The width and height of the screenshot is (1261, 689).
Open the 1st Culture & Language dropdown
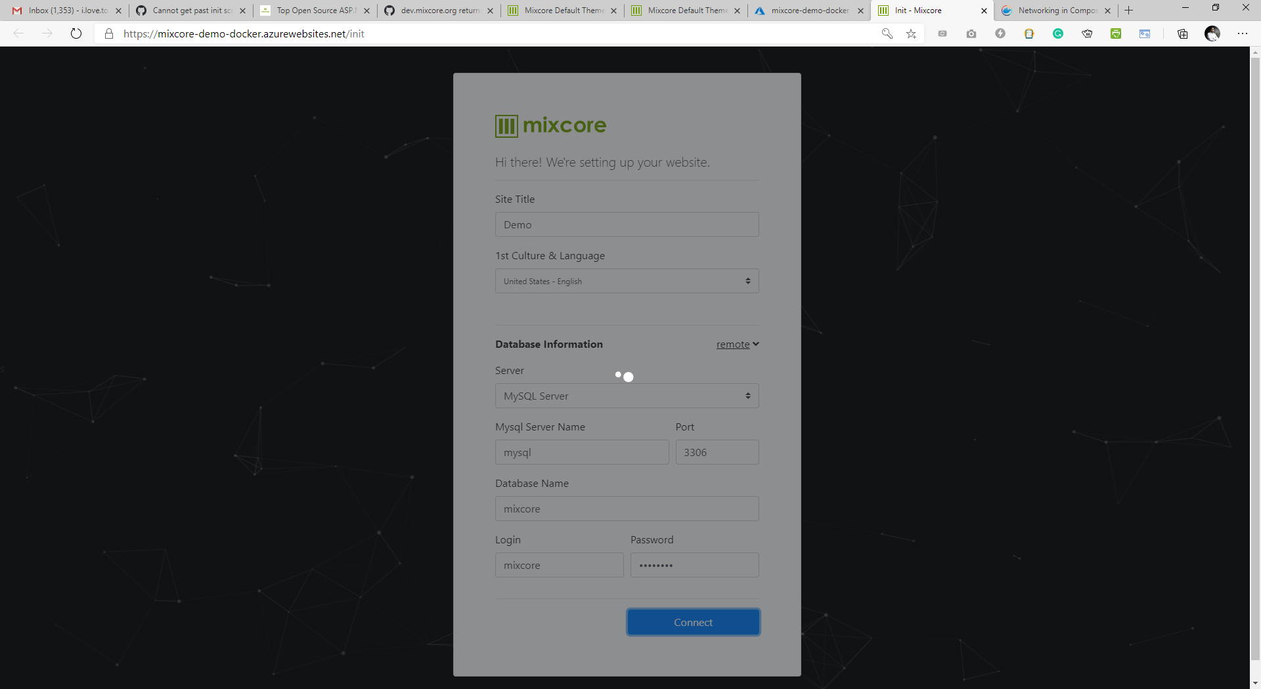click(x=626, y=281)
